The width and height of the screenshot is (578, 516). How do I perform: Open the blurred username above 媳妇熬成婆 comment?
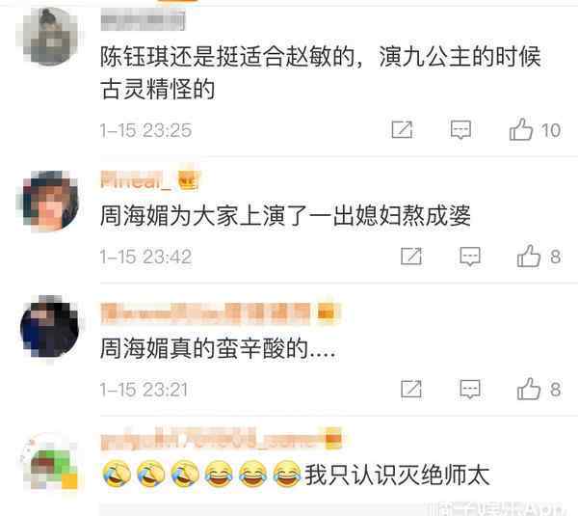(137, 179)
